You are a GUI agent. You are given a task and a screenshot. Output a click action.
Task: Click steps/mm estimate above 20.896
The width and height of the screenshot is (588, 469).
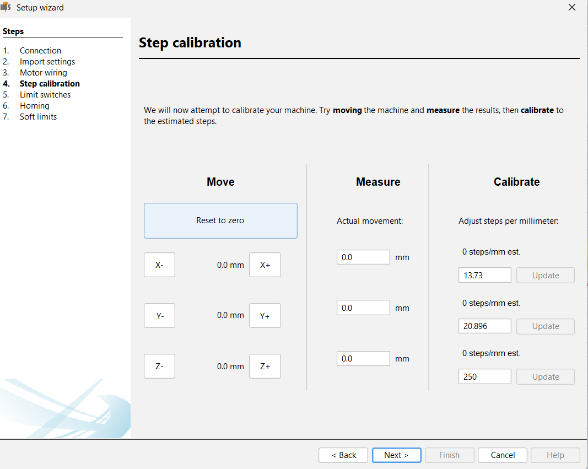[x=491, y=303]
